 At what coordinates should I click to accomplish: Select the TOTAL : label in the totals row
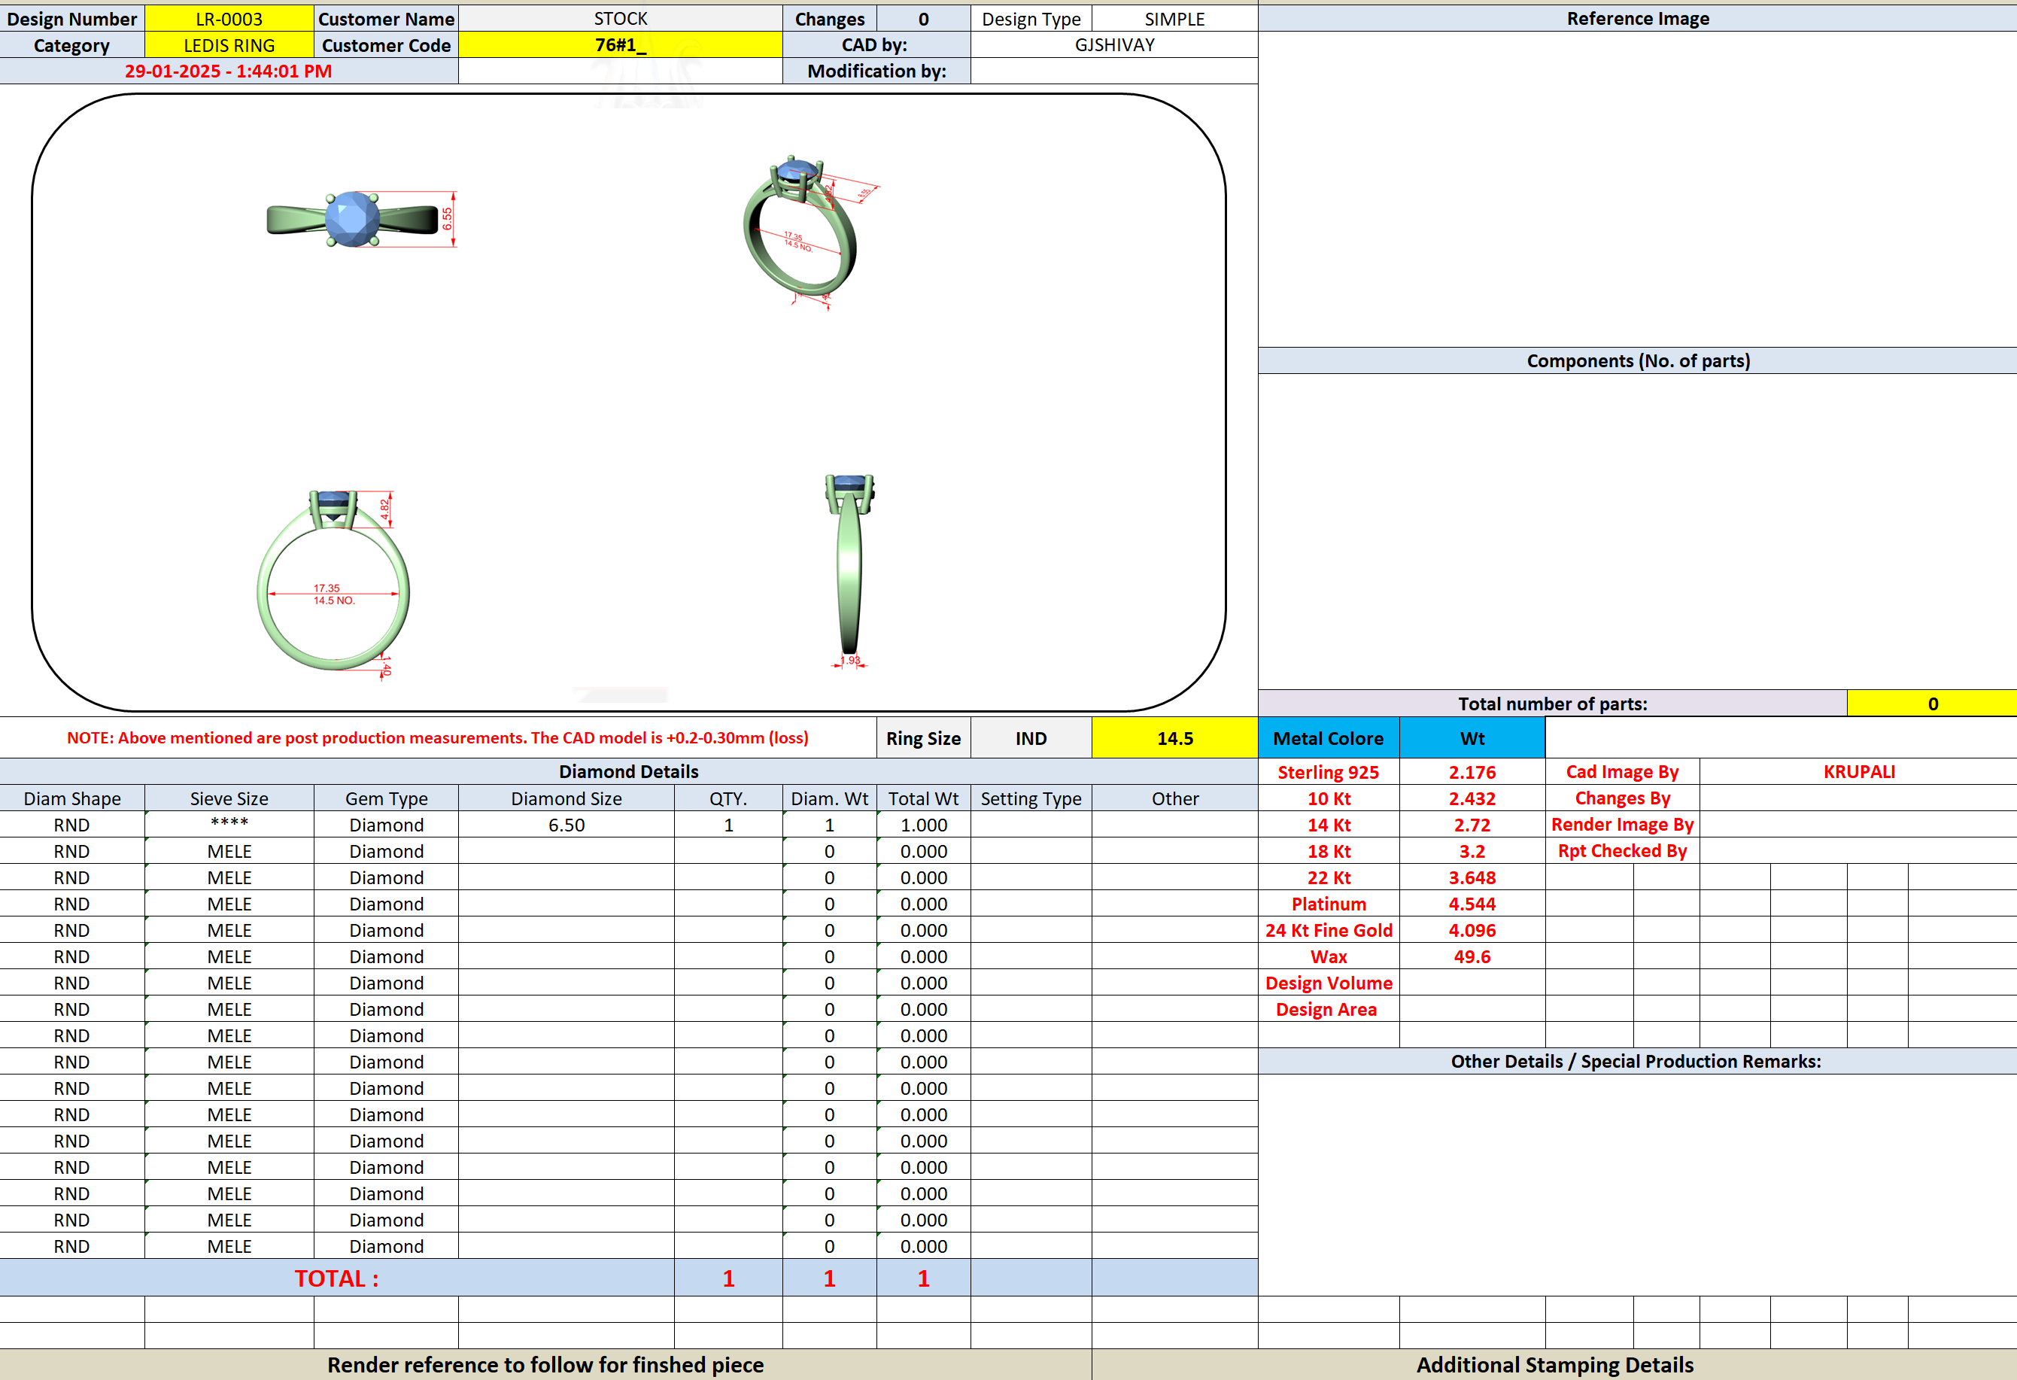click(337, 1278)
